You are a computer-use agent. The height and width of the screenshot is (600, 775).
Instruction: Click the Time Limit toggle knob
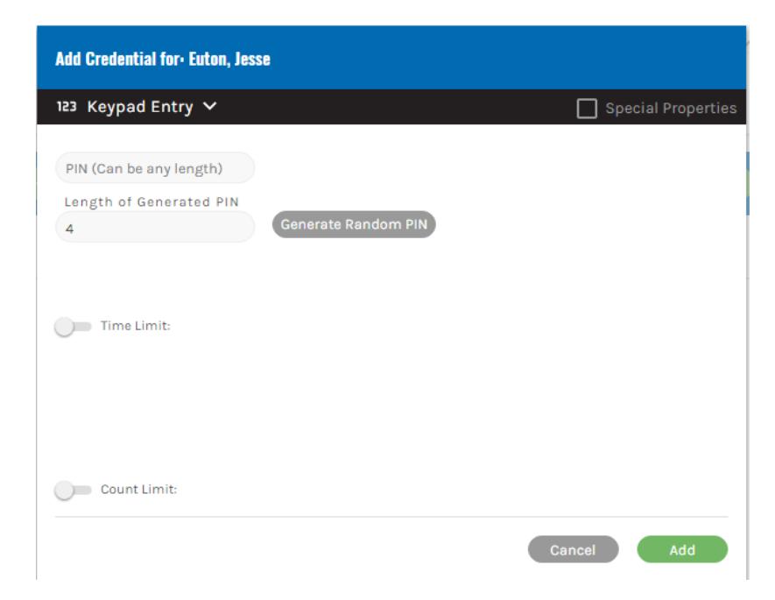click(x=64, y=327)
